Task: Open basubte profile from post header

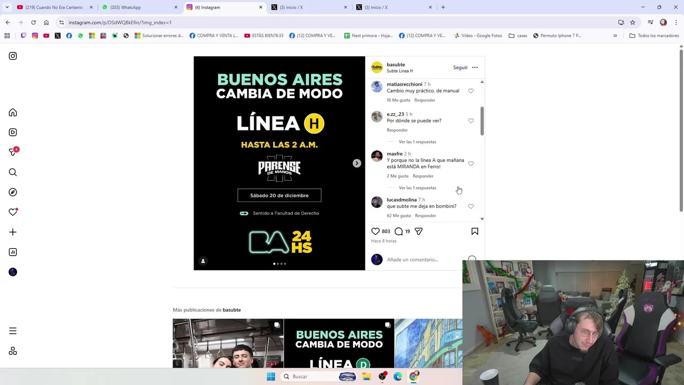Action: 396,65
